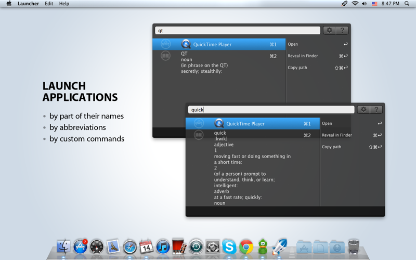Open System Preferences in the Dock

(213, 248)
